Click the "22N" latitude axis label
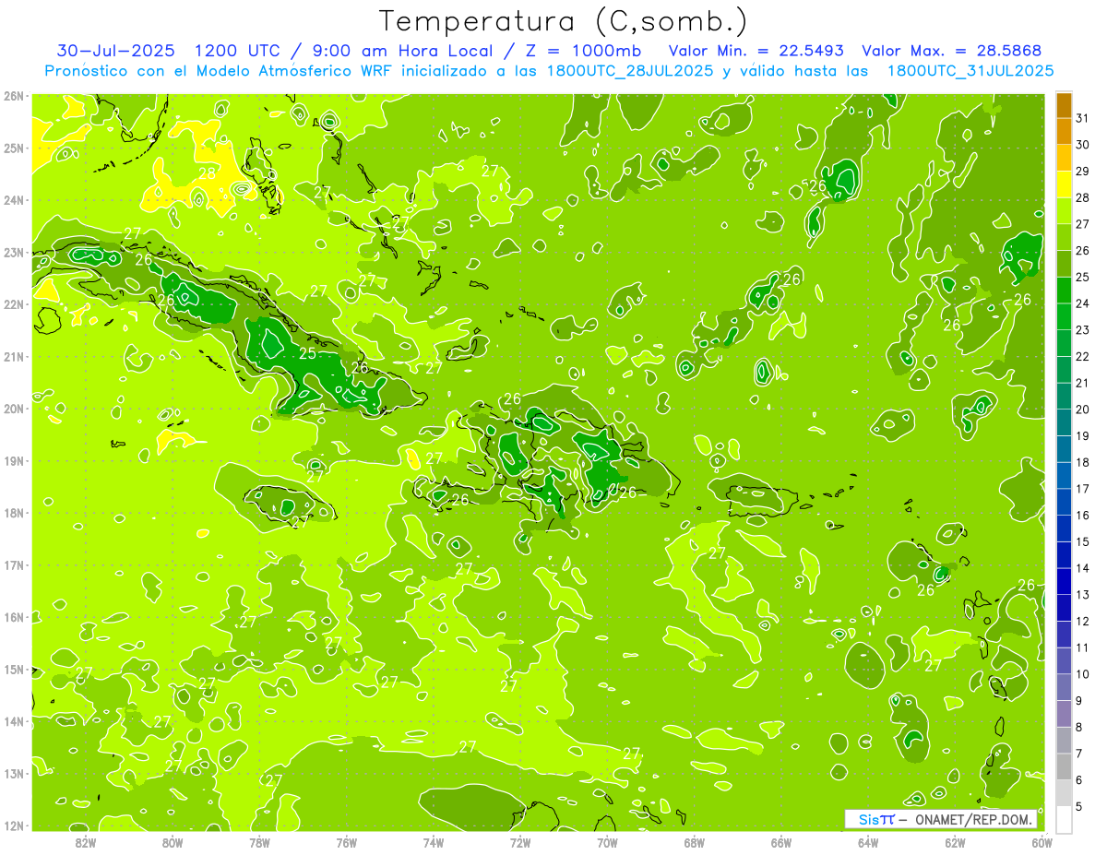1107x855 pixels. click(14, 304)
